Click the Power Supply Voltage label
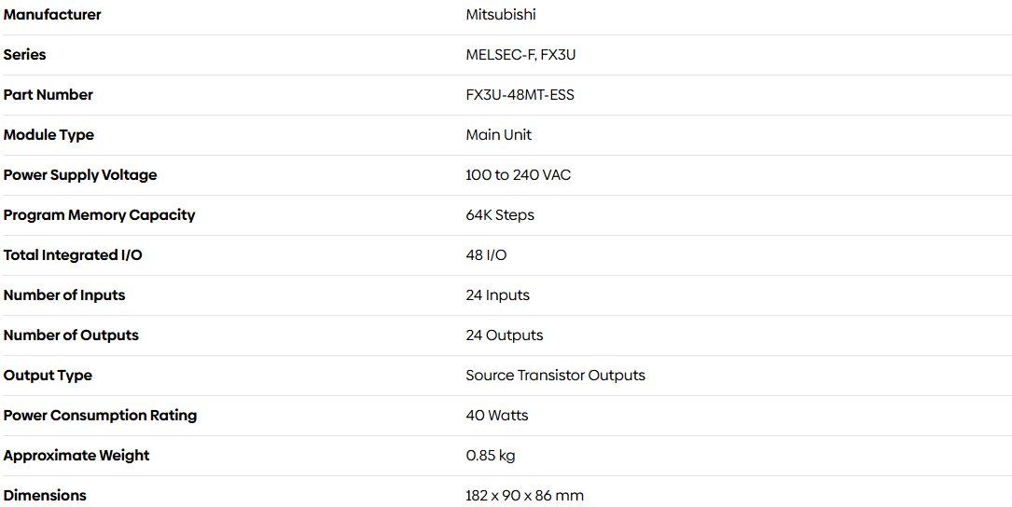 click(x=80, y=175)
